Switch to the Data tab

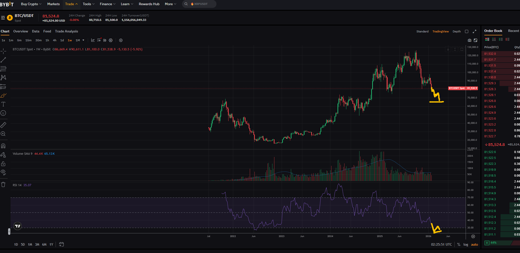(36, 31)
